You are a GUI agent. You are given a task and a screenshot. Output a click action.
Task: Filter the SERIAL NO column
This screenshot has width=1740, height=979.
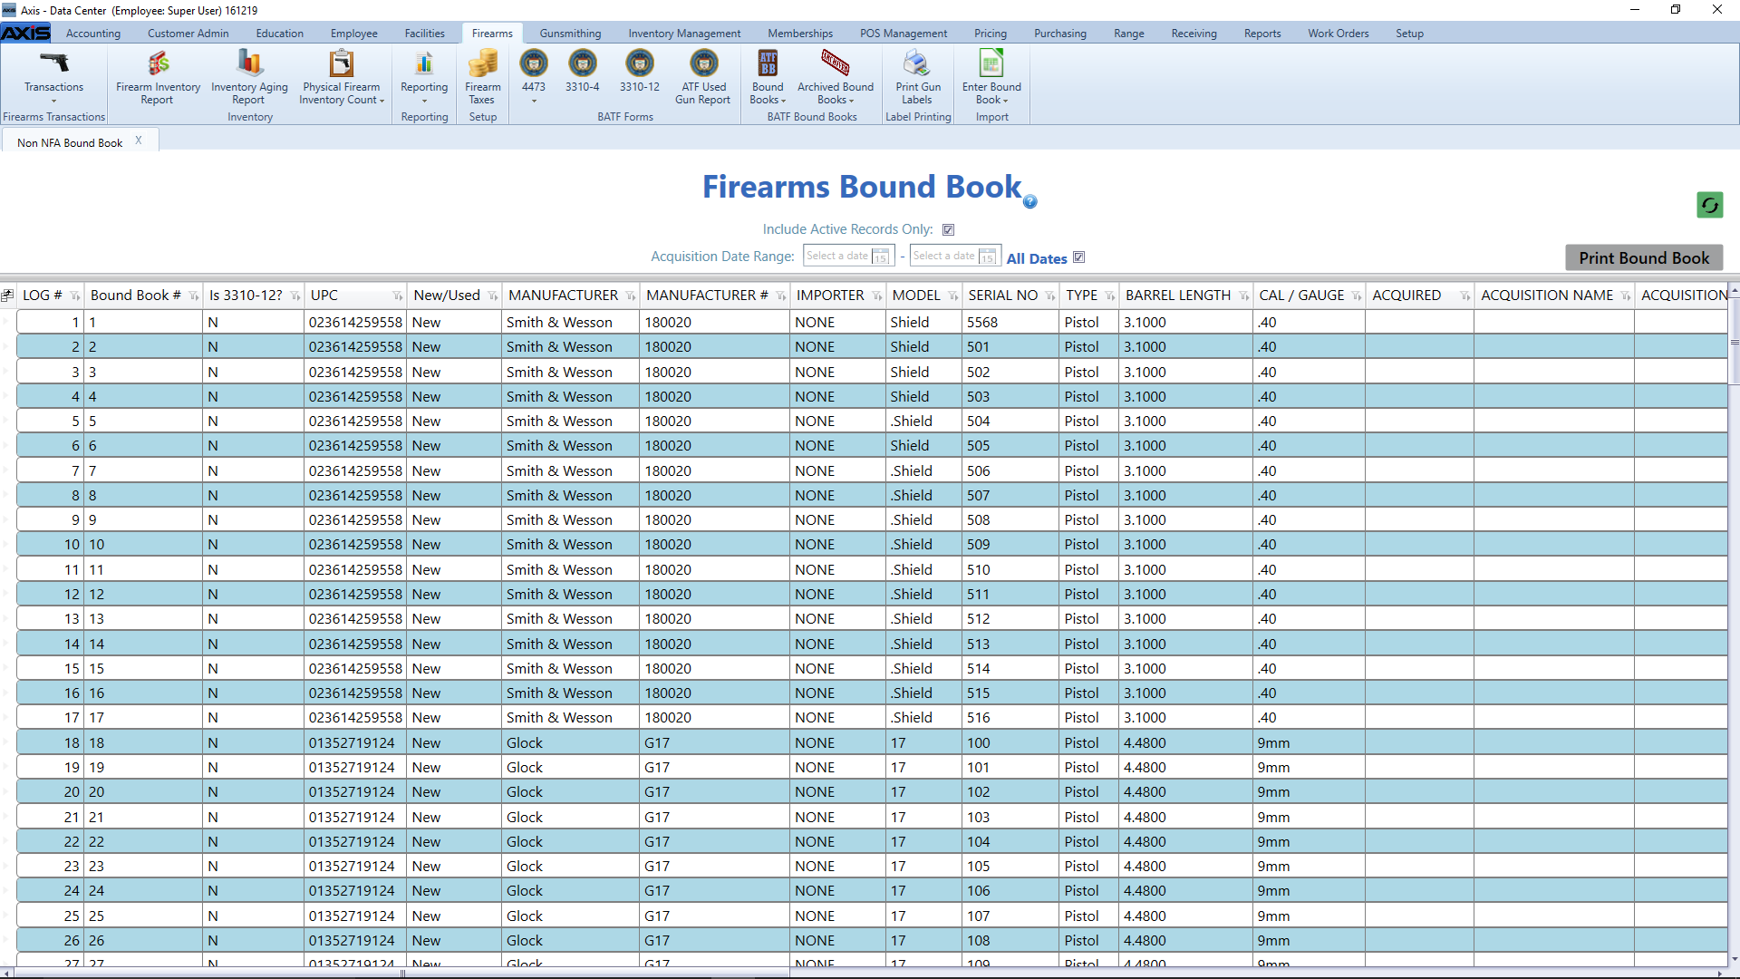click(x=1050, y=296)
